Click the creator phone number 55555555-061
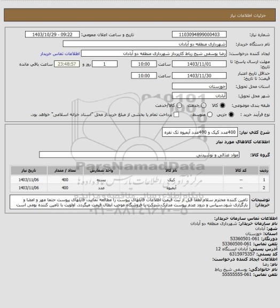280x308 pixels. (x=237, y=274)
